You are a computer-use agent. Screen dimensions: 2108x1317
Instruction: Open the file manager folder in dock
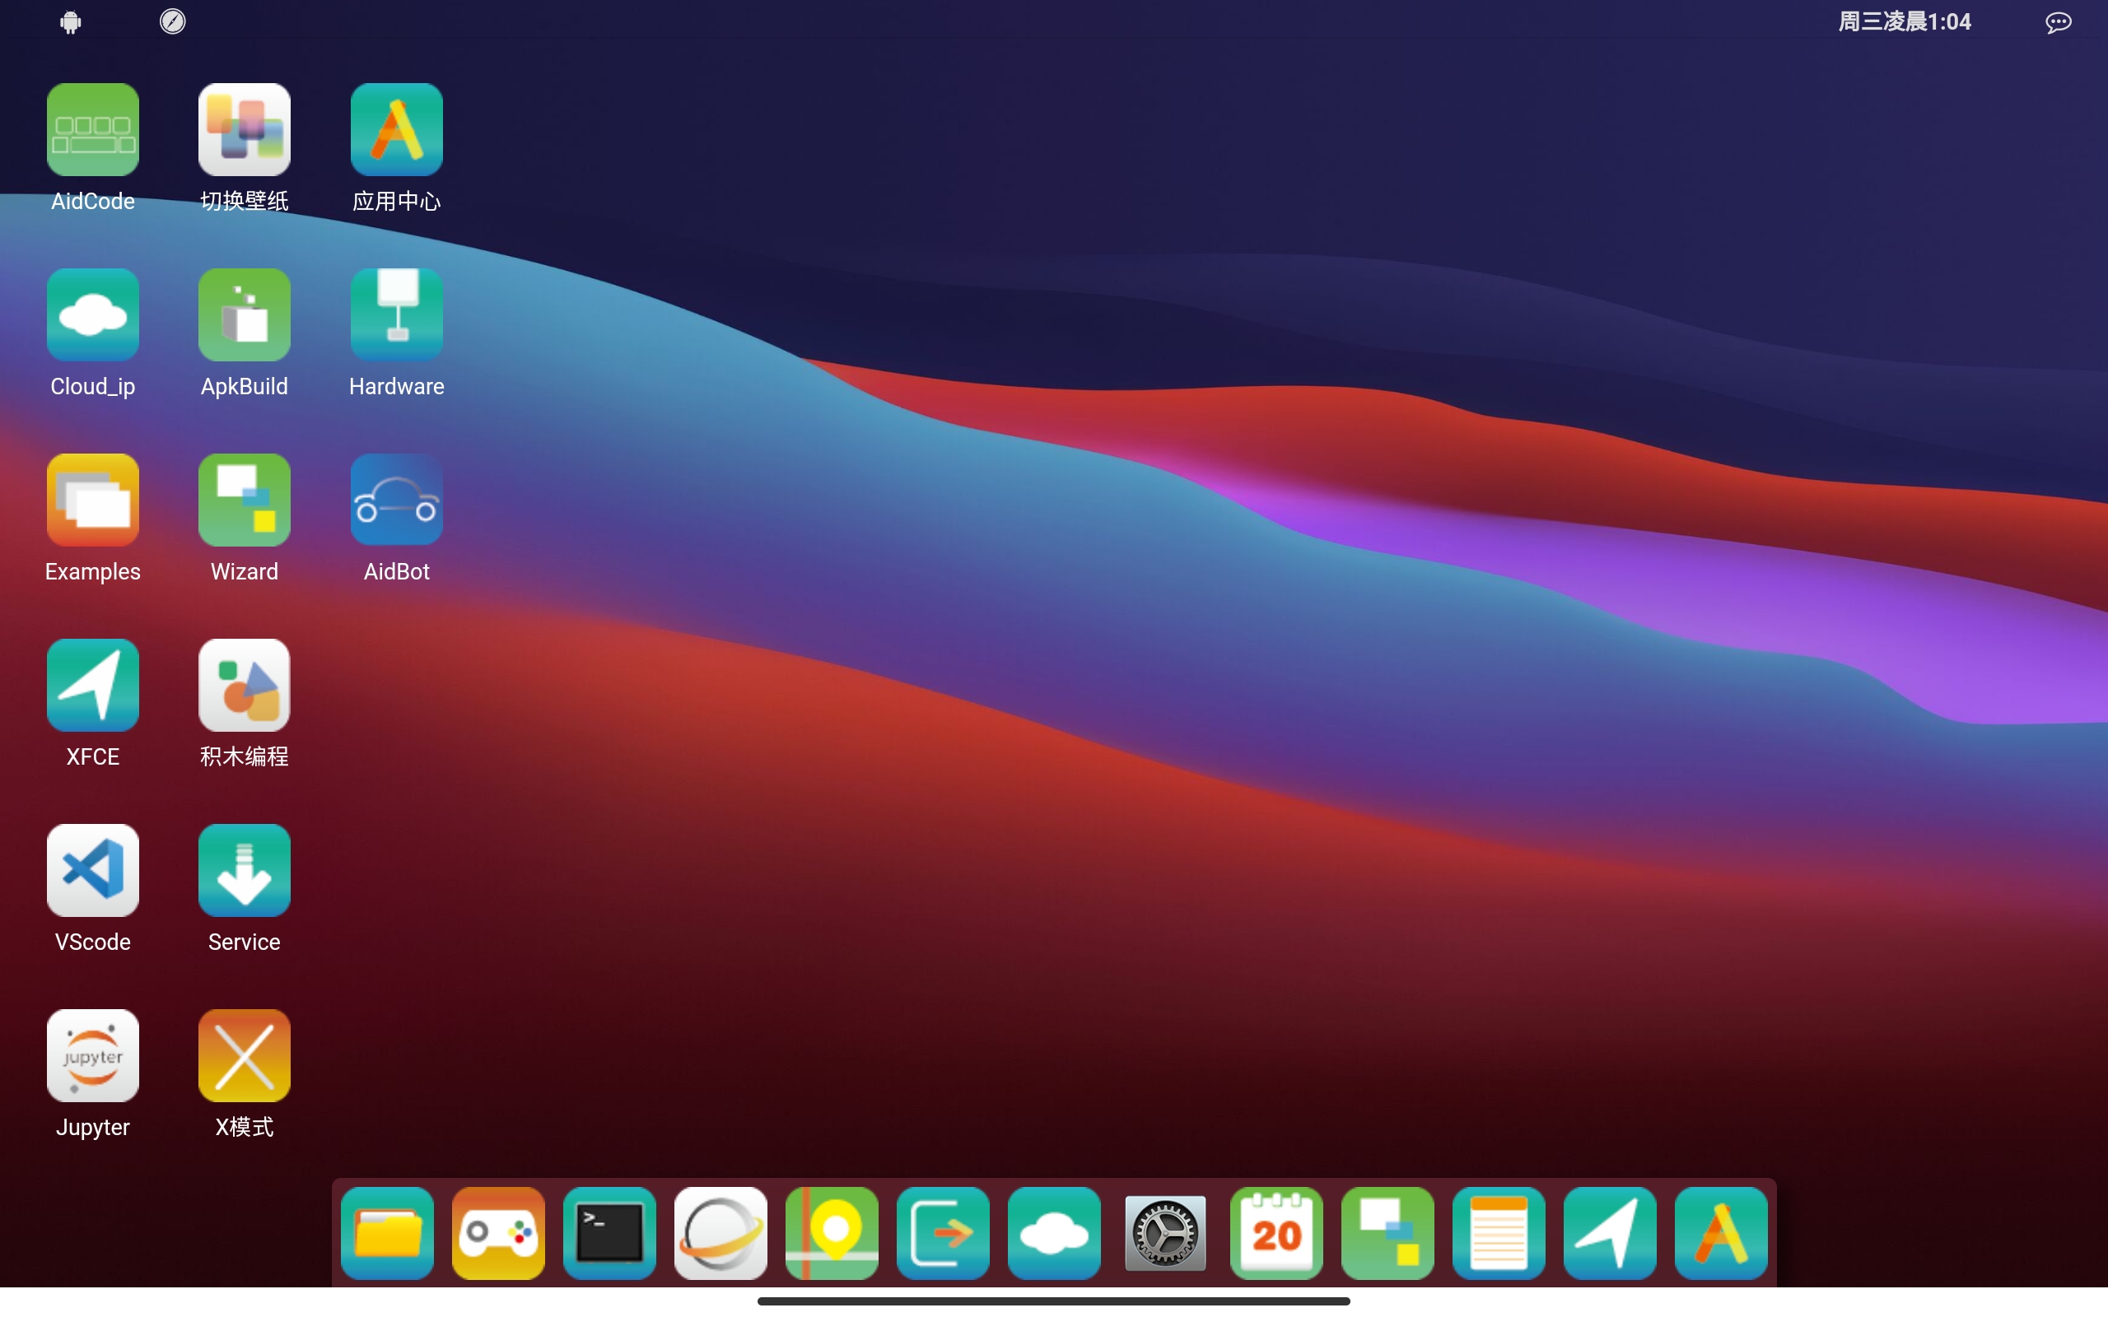pyautogui.click(x=388, y=1233)
